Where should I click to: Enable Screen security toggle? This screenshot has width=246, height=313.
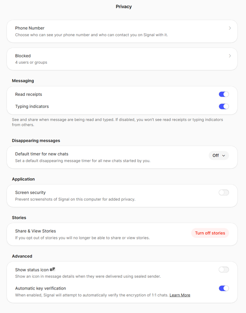(x=224, y=192)
